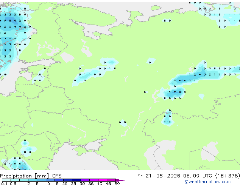Screen dimensions: 240x185
Task: Click the '20' legend scale value
Action: pyautogui.click(x=65, y=183)
